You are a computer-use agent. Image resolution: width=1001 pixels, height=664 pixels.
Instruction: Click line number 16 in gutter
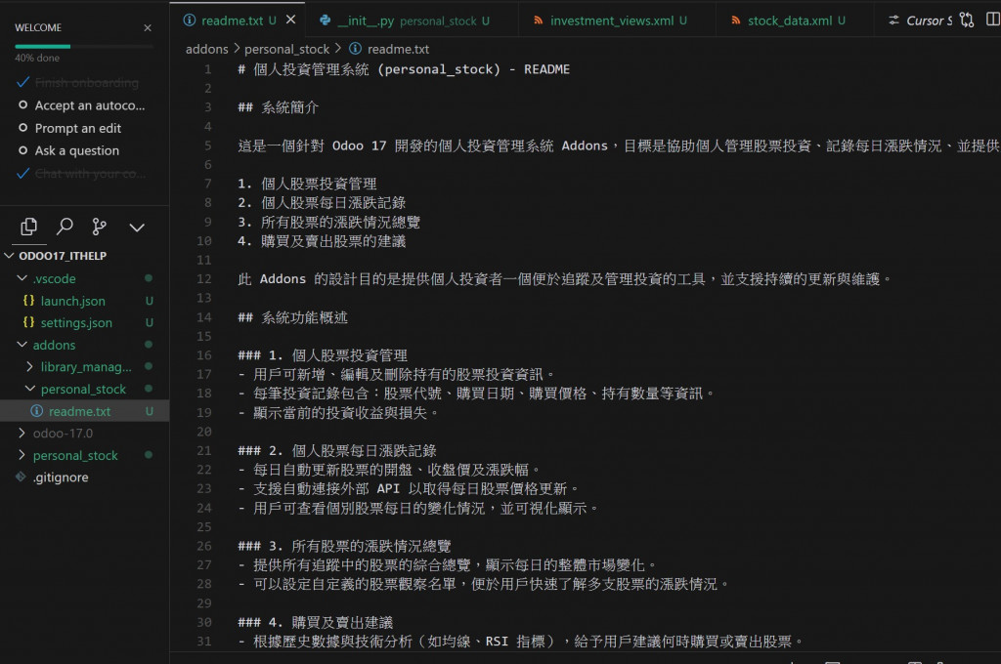(203, 355)
